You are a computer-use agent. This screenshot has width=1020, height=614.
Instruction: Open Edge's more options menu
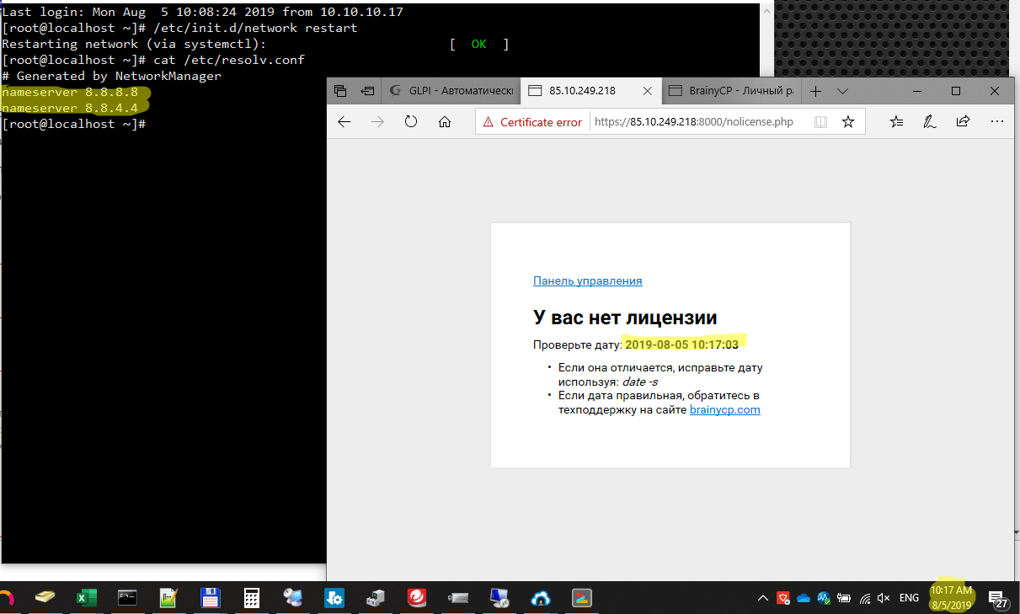point(997,121)
